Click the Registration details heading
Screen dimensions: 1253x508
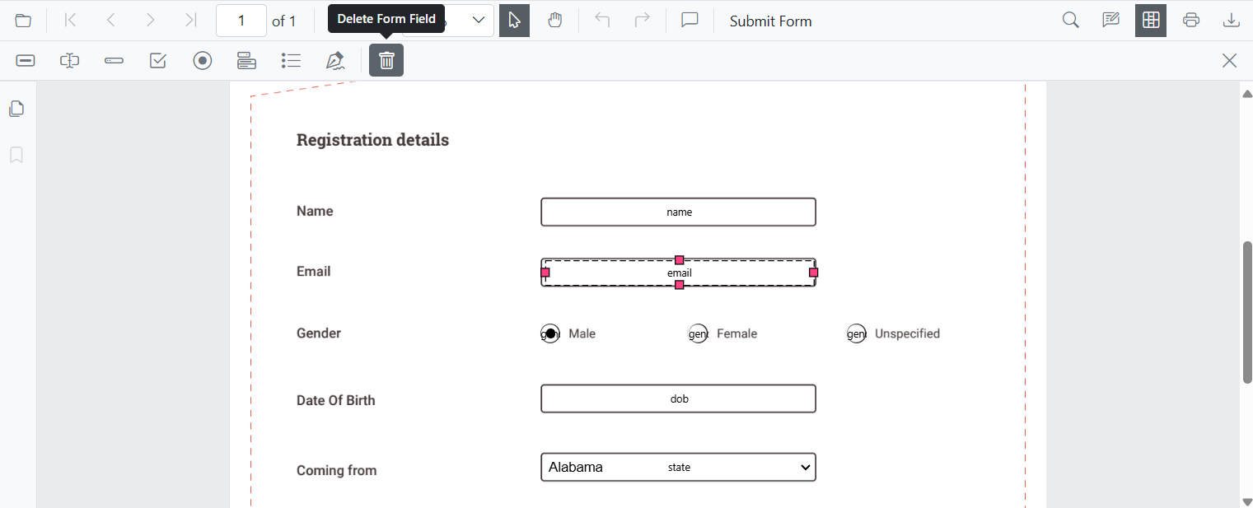(372, 140)
